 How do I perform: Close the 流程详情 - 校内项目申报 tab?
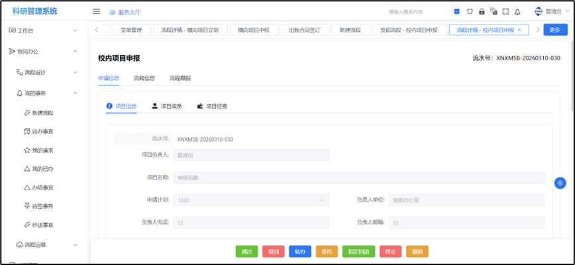[x=519, y=30]
